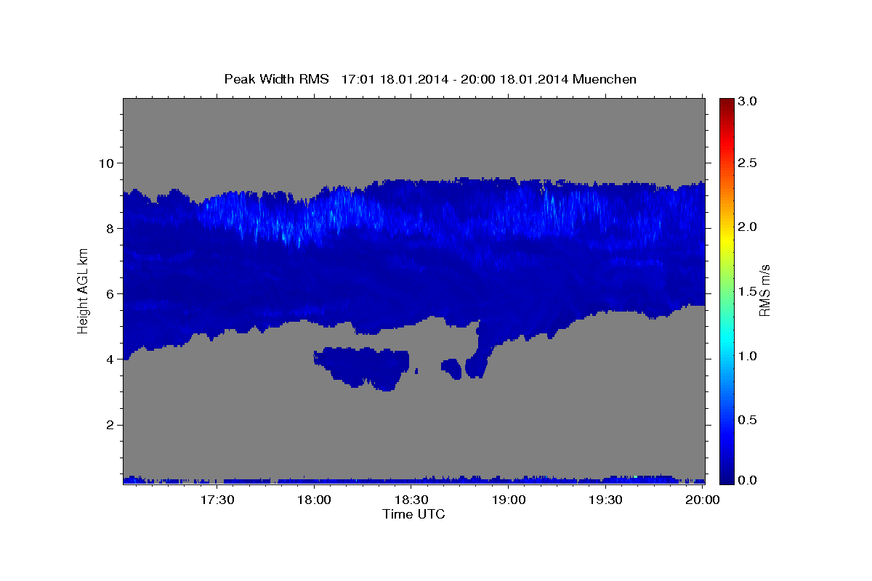872x581 pixels.
Task: Click the '19:00' time axis label
Action: click(x=509, y=500)
